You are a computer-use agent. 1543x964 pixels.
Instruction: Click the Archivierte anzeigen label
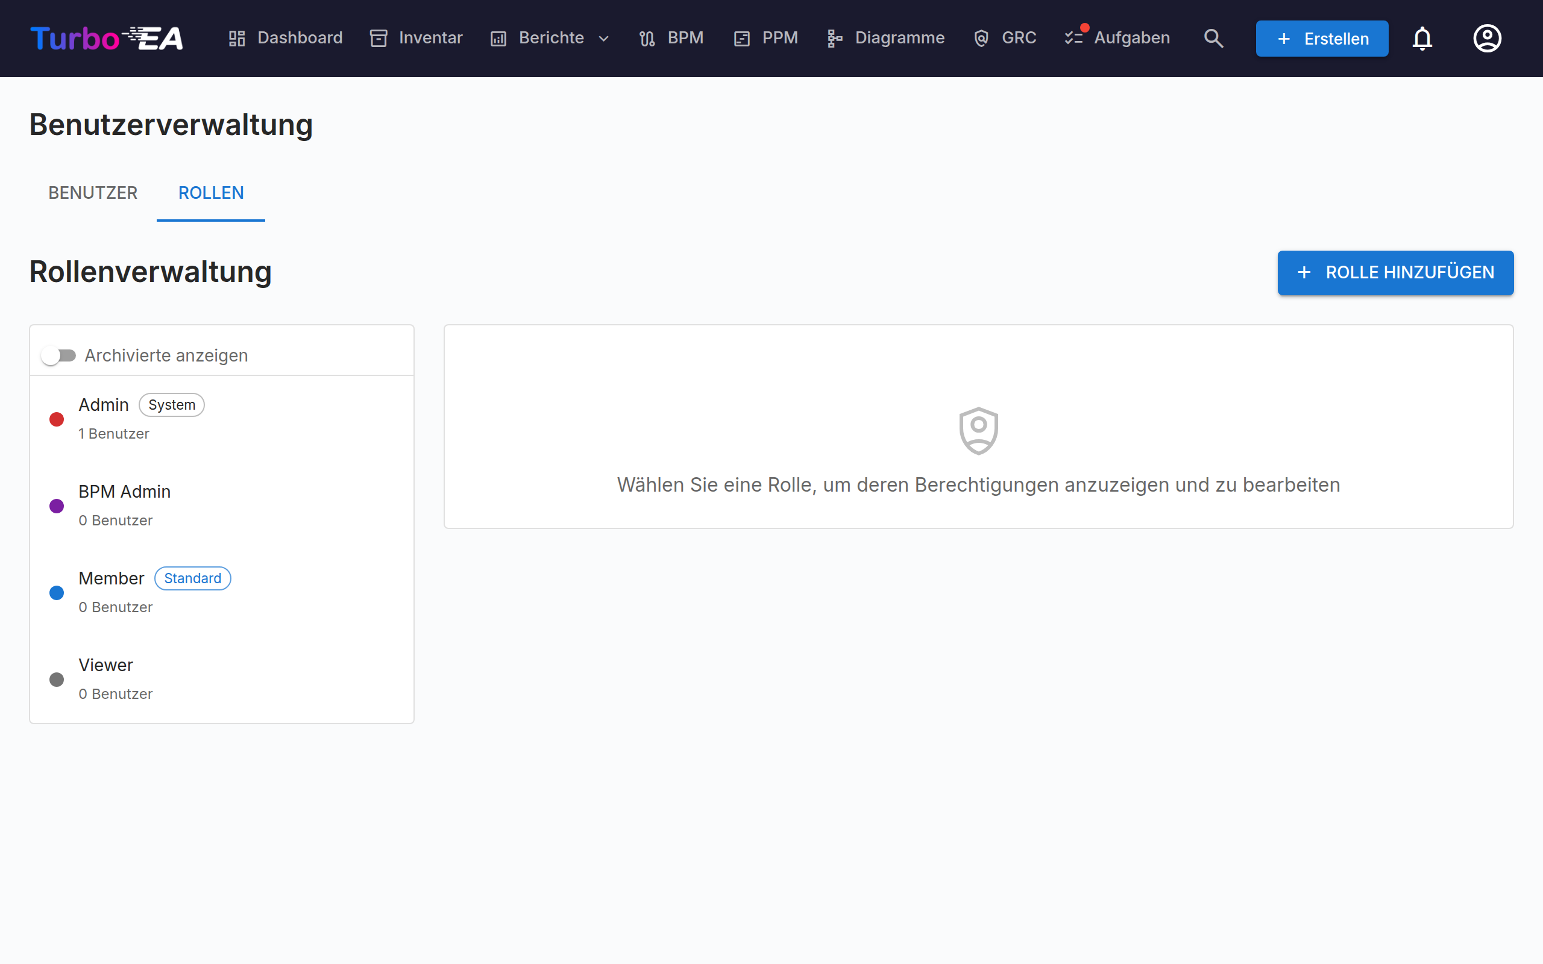click(166, 355)
